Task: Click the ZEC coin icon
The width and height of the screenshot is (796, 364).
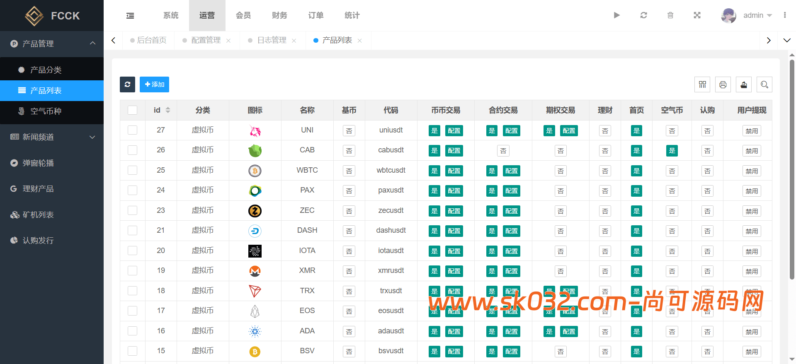Action: coord(255,211)
